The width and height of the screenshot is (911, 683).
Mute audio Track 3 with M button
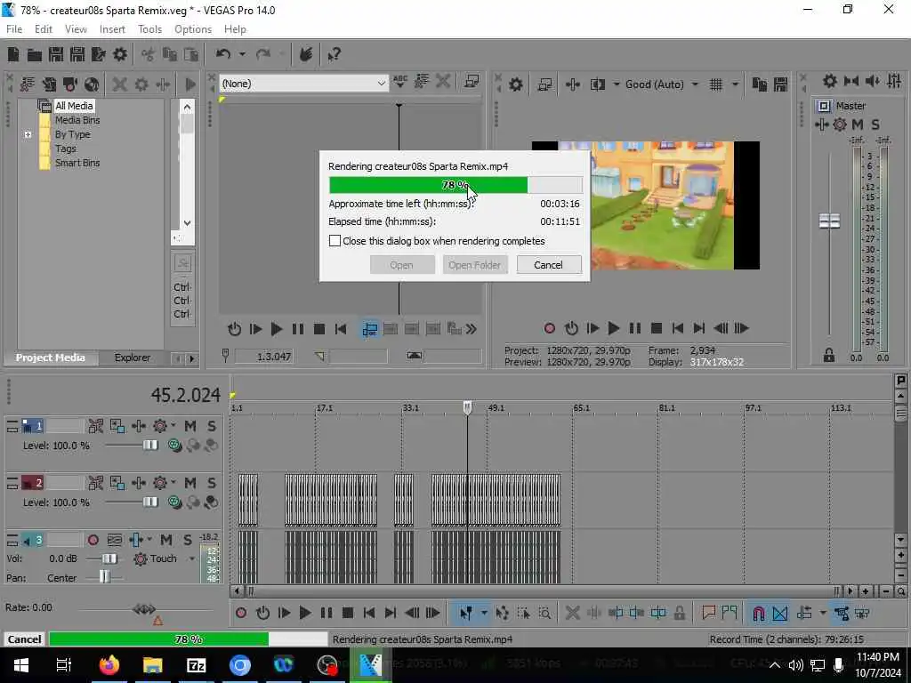166,541
